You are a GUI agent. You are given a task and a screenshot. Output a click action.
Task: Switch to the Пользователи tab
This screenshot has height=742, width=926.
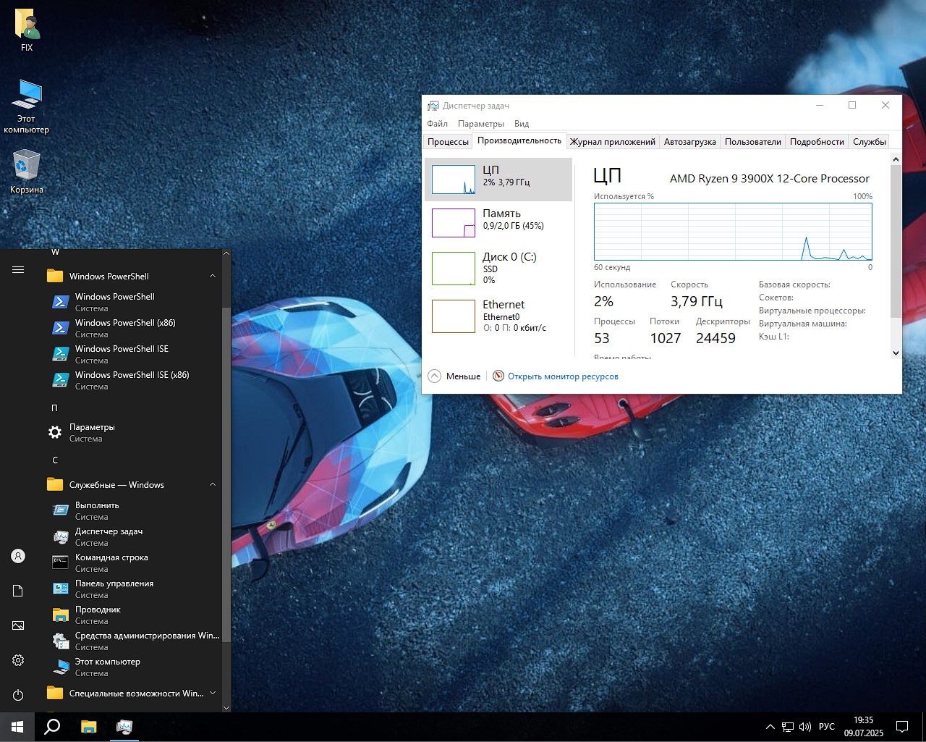pyautogui.click(x=753, y=142)
